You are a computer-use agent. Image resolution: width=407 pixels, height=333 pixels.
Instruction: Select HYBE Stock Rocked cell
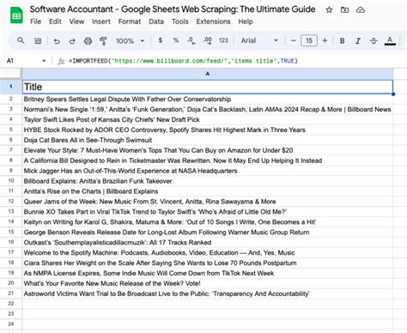click(x=208, y=130)
